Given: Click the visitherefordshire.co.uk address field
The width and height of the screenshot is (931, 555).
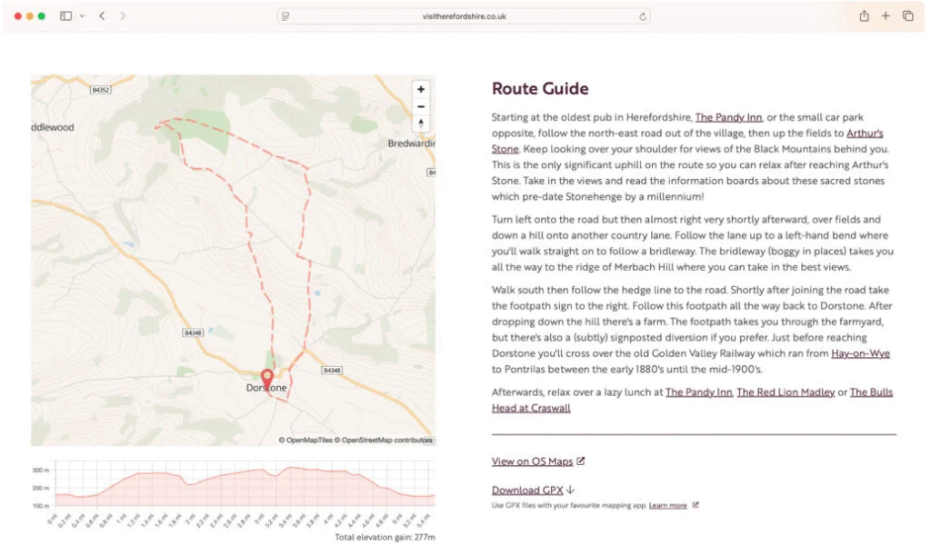Looking at the screenshot, I should 464,16.
